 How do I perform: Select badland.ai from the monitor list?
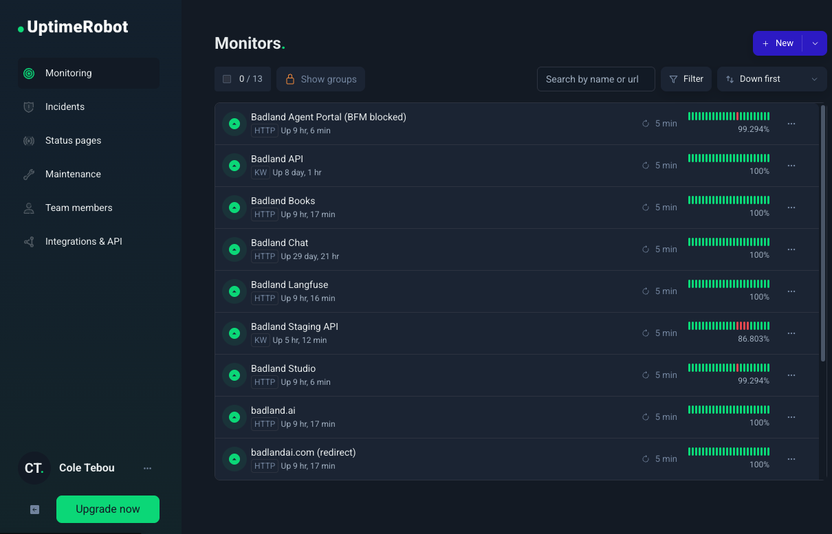(x=273, y=410)
